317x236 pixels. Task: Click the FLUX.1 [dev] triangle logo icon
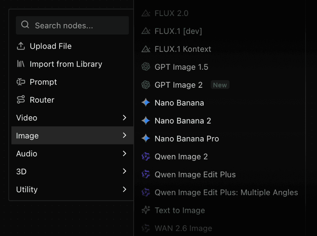[x=146, y=31]
